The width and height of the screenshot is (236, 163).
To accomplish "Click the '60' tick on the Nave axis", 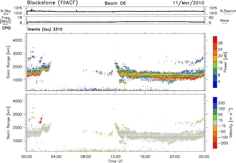I will [x=211, y=18].
